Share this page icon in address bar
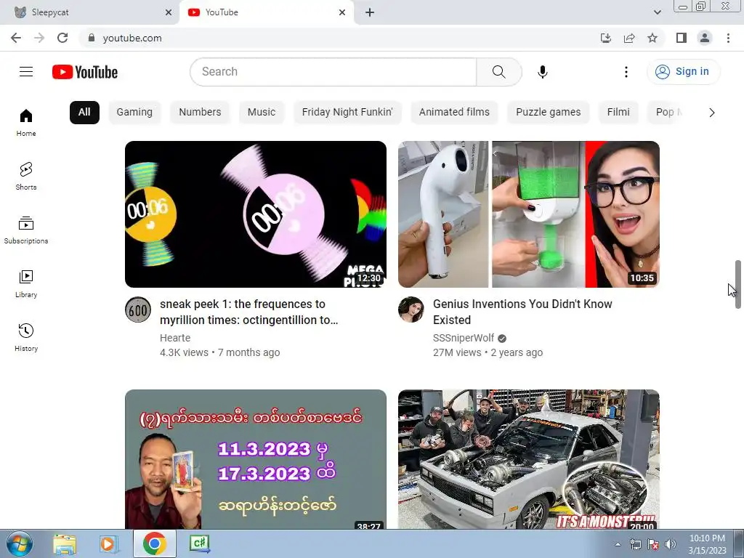The height and width of the screenshot is (558, 744). pyautogui.click(x=629, y=38)
